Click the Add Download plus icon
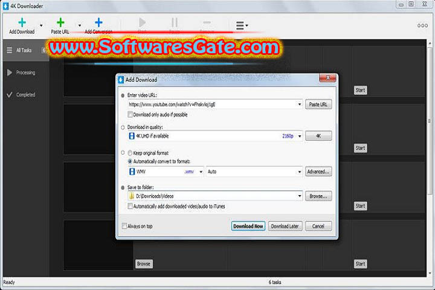 [22, 22]
